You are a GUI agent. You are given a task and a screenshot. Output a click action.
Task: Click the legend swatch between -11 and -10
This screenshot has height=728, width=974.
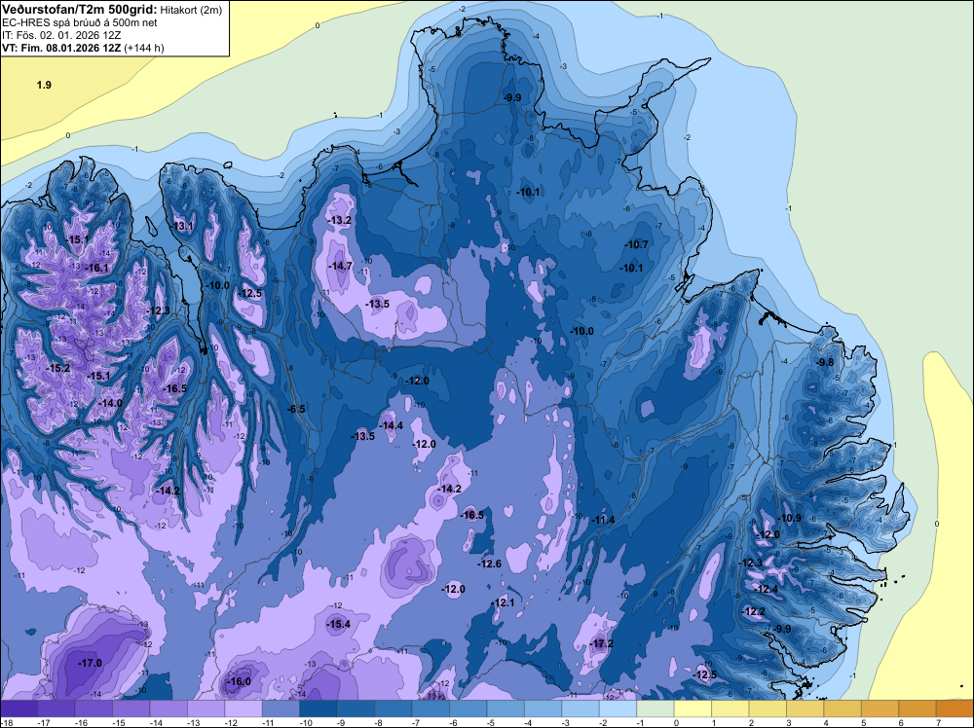[281, 709]
